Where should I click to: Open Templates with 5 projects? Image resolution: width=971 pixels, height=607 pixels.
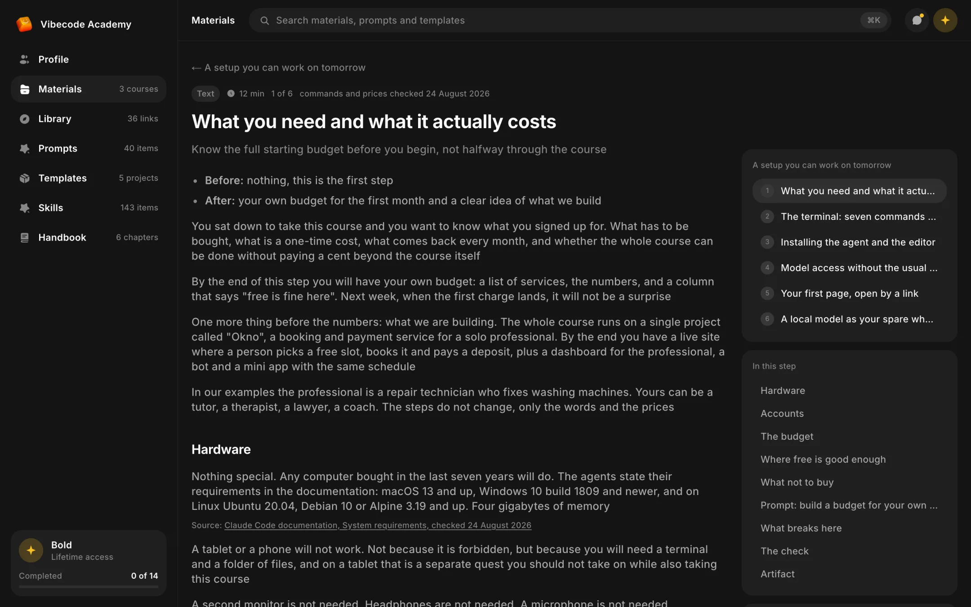(89, 178)
